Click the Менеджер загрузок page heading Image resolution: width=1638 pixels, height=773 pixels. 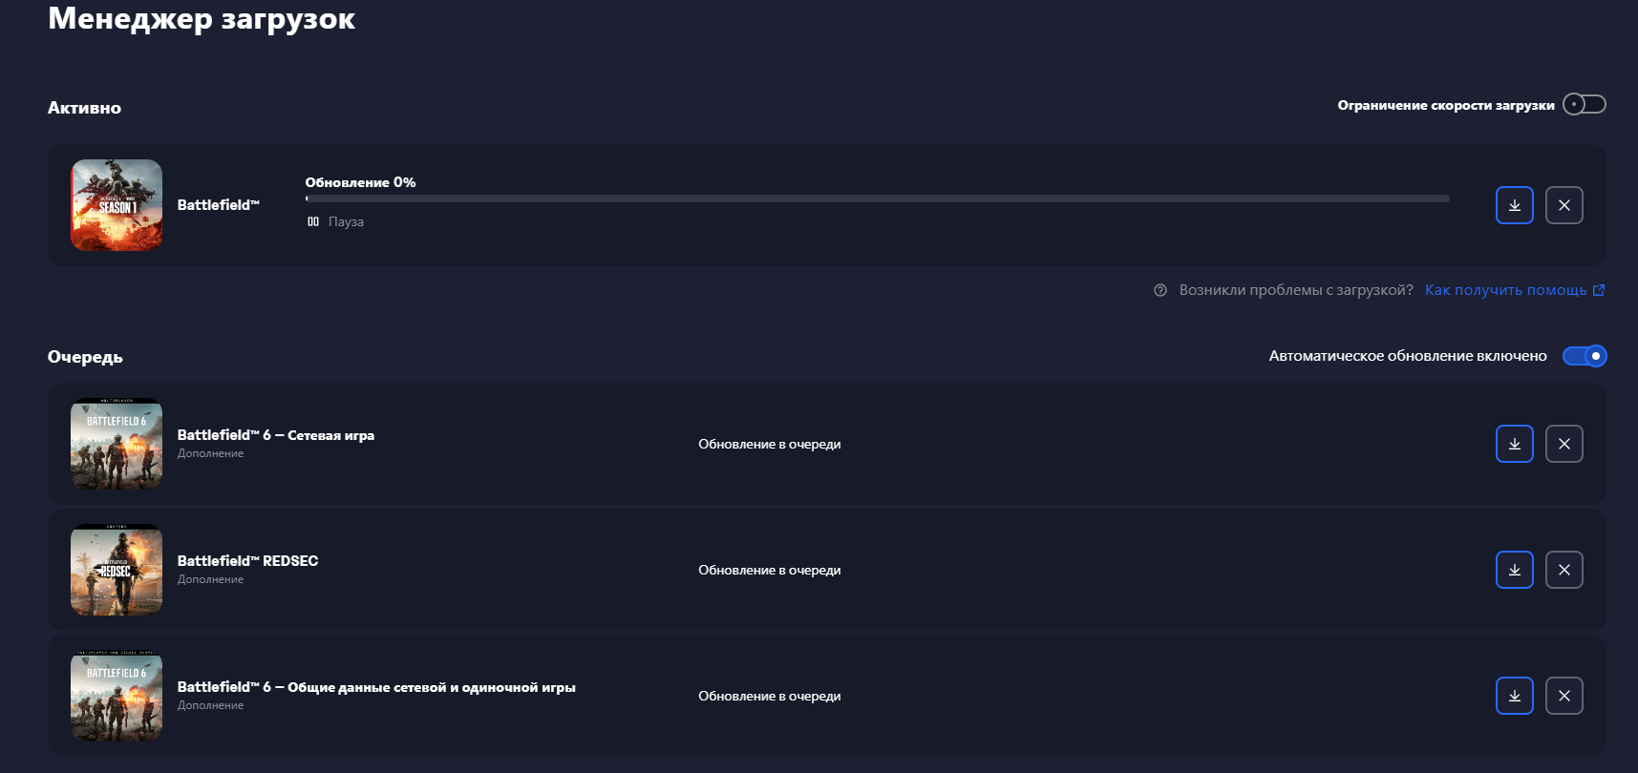pos(202,18)
